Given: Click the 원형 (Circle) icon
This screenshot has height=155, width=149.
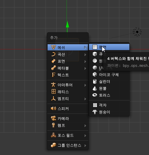Looking at the screenshot, I should click(95, 61).
